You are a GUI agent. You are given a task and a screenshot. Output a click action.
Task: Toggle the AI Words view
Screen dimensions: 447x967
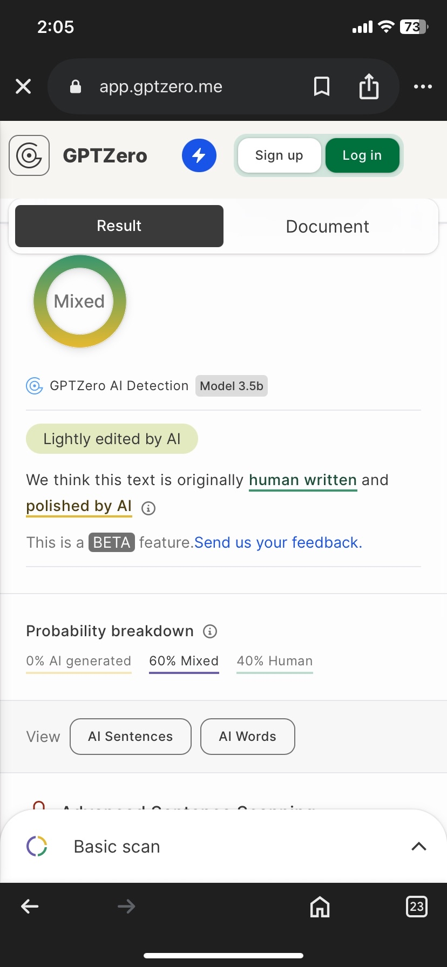[x=248, y=737]
